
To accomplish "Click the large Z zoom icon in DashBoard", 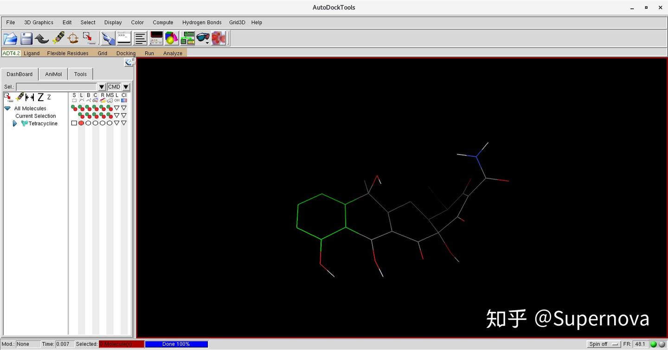I will [40, 97].
